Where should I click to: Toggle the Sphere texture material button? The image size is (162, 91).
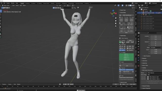pos(130,70)
